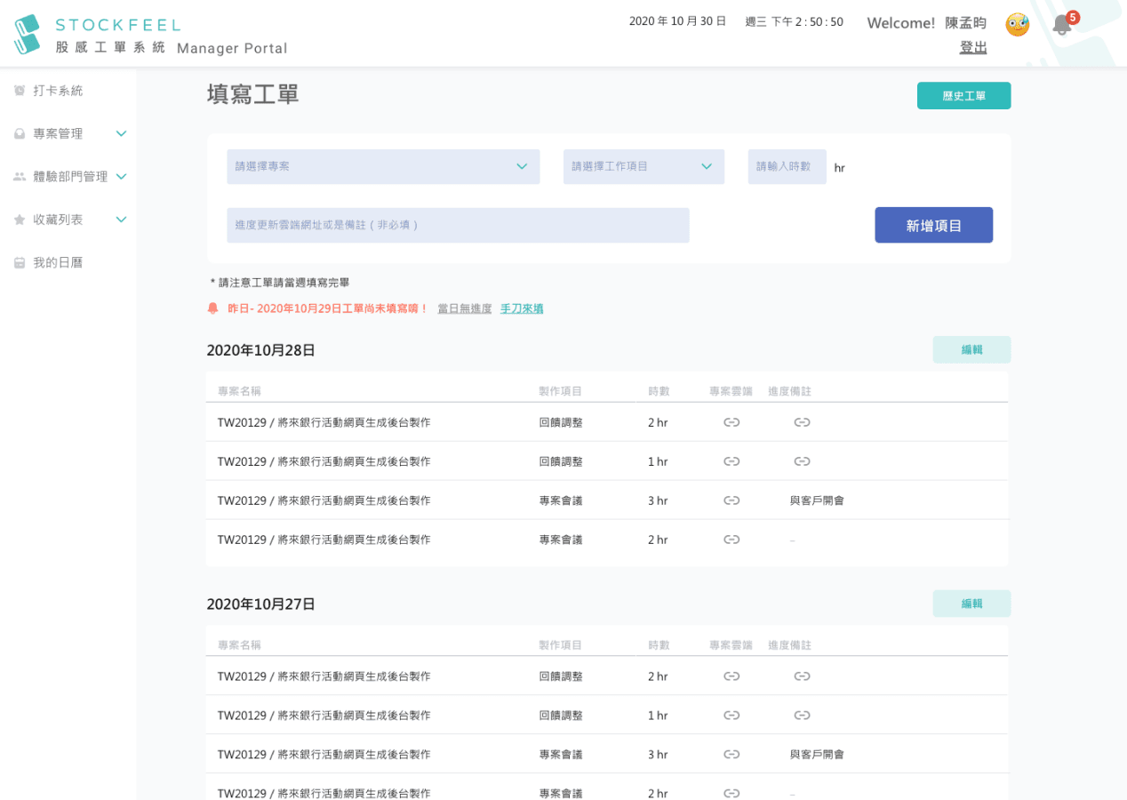Click the user avatar icon
Viewport: 1127px width, 800px height.
coord(1017,24)
